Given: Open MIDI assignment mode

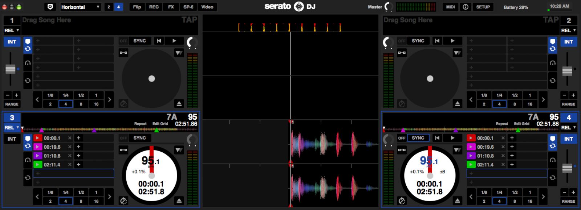Looking at the screenshot, I should tap(451, 7).
